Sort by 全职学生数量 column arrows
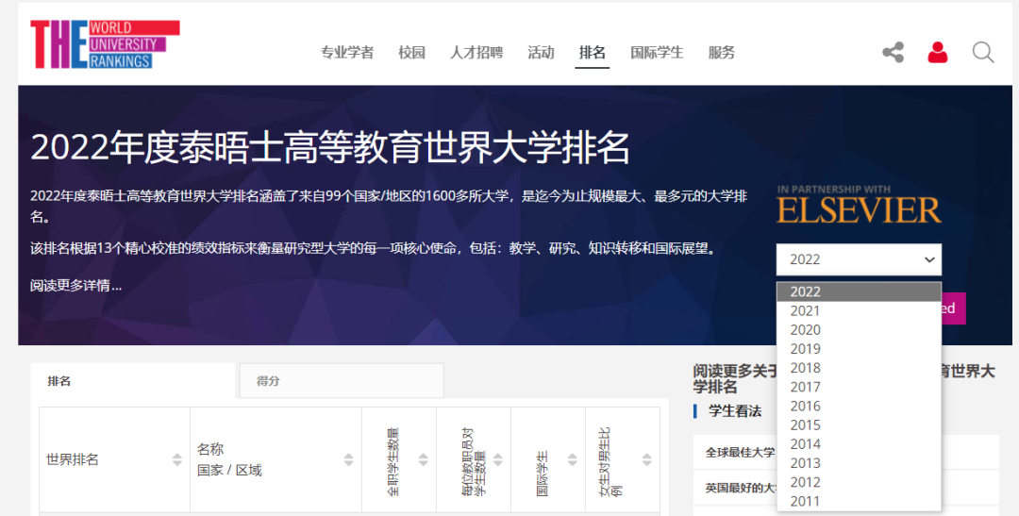1019x516 pixels. tap(423, 459)
